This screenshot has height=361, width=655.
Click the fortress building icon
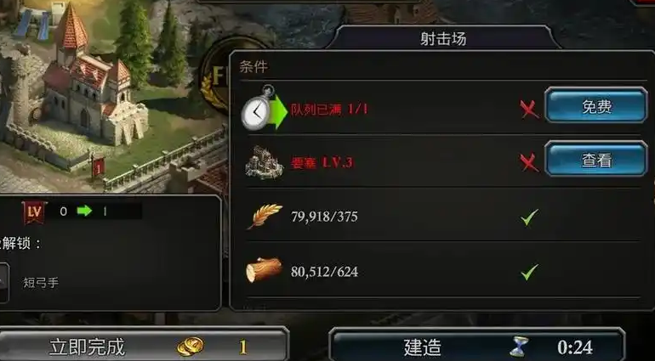click(264, 162)
